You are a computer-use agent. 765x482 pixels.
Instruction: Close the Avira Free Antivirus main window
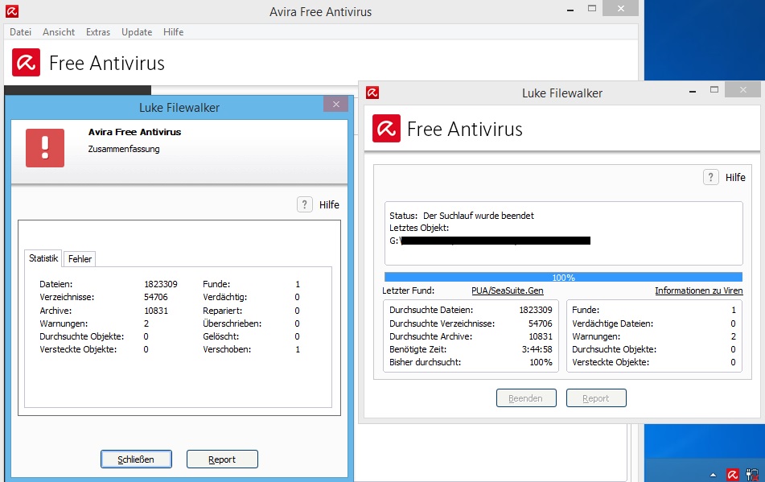pos(620,8)
